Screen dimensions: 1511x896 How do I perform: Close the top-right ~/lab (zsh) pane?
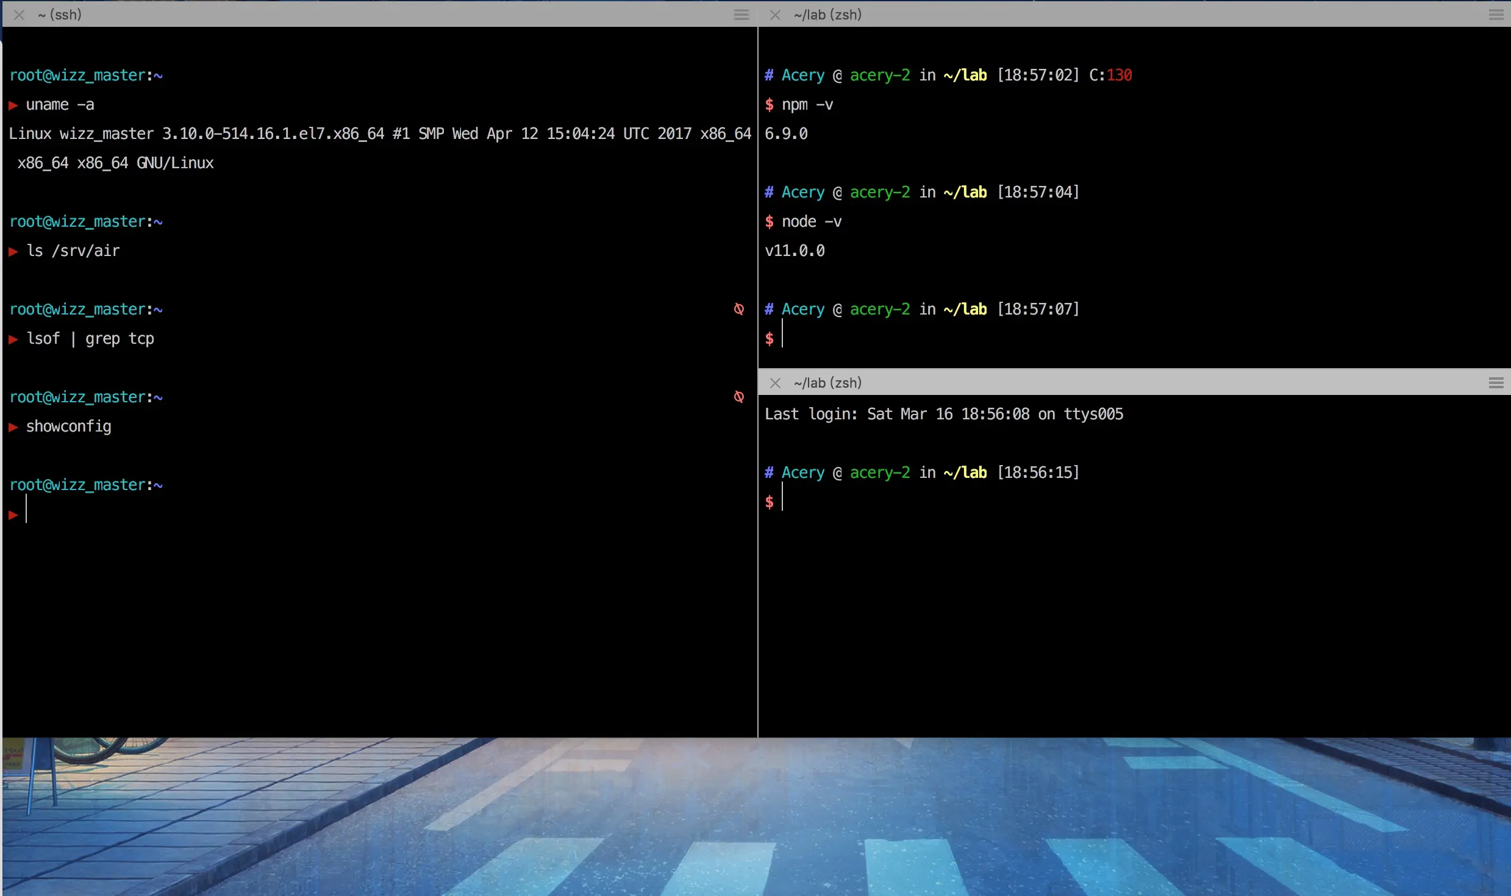(x=775, y=15)
